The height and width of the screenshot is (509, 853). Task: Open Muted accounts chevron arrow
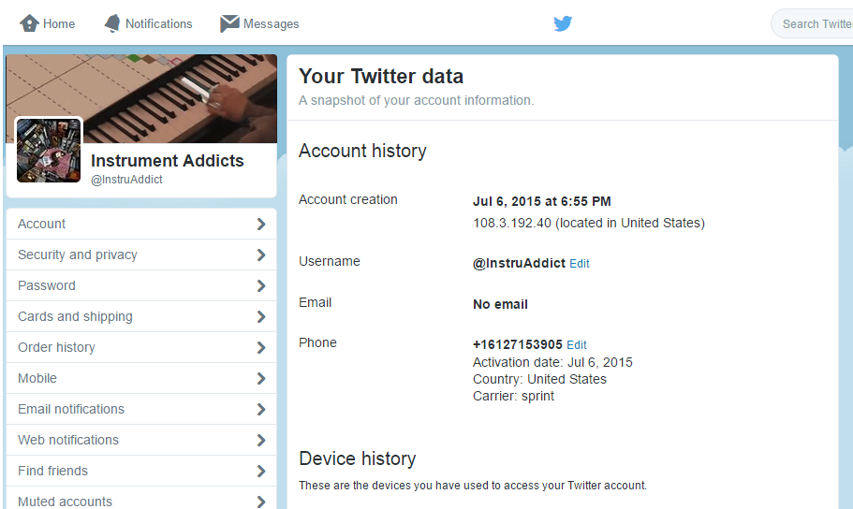point(261,502)
